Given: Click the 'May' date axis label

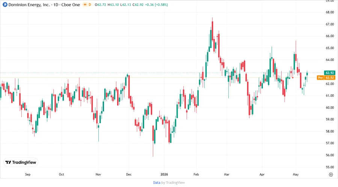Looking at the screenshot, I should (x=296, y=174).
